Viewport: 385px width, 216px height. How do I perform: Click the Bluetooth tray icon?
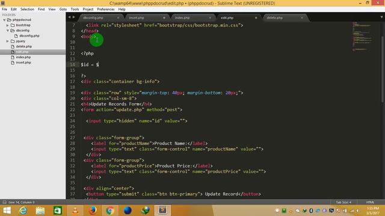311,211
